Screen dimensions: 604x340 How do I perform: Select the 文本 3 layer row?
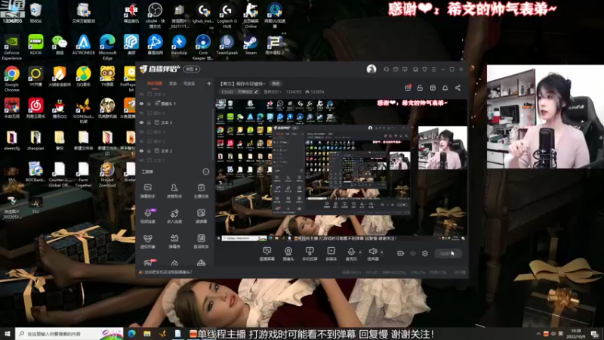175,122
